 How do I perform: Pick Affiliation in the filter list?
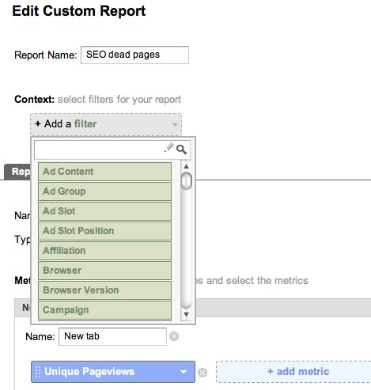point(104,251)
